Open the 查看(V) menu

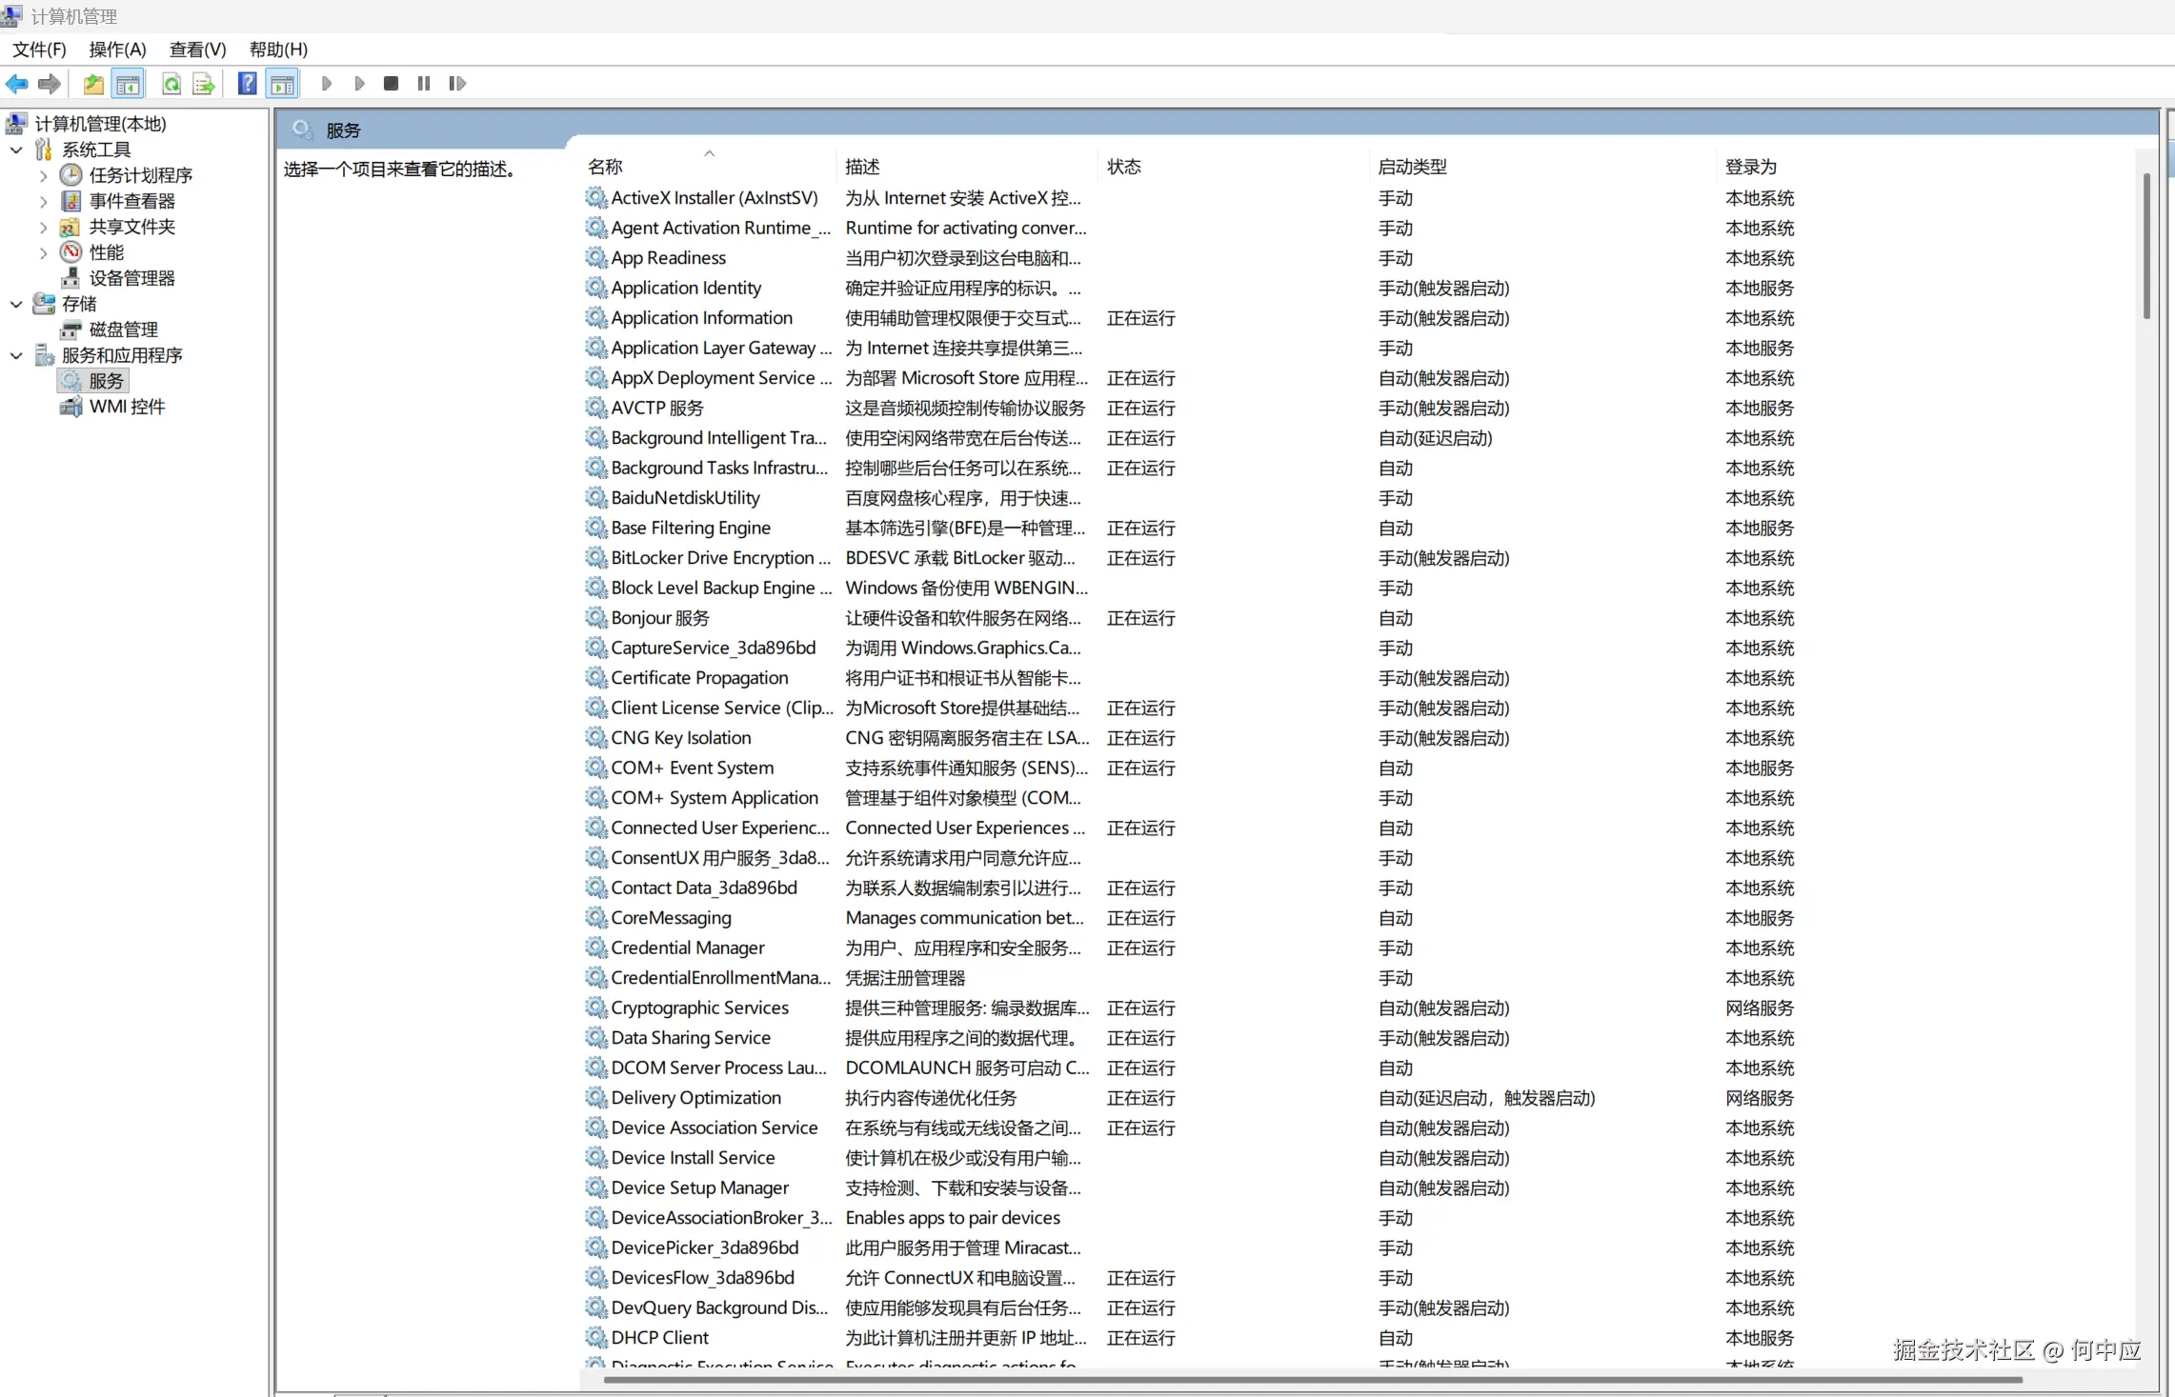tap(197, 50)
